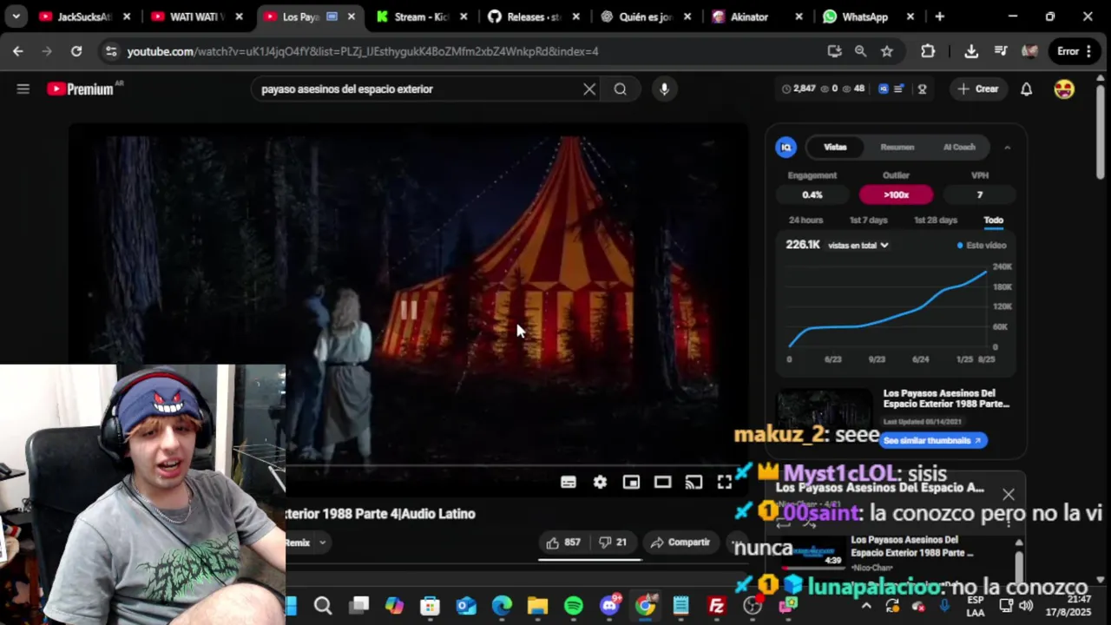
Task: Switch to the Stream - Kick tab
Action: (422, 16)
